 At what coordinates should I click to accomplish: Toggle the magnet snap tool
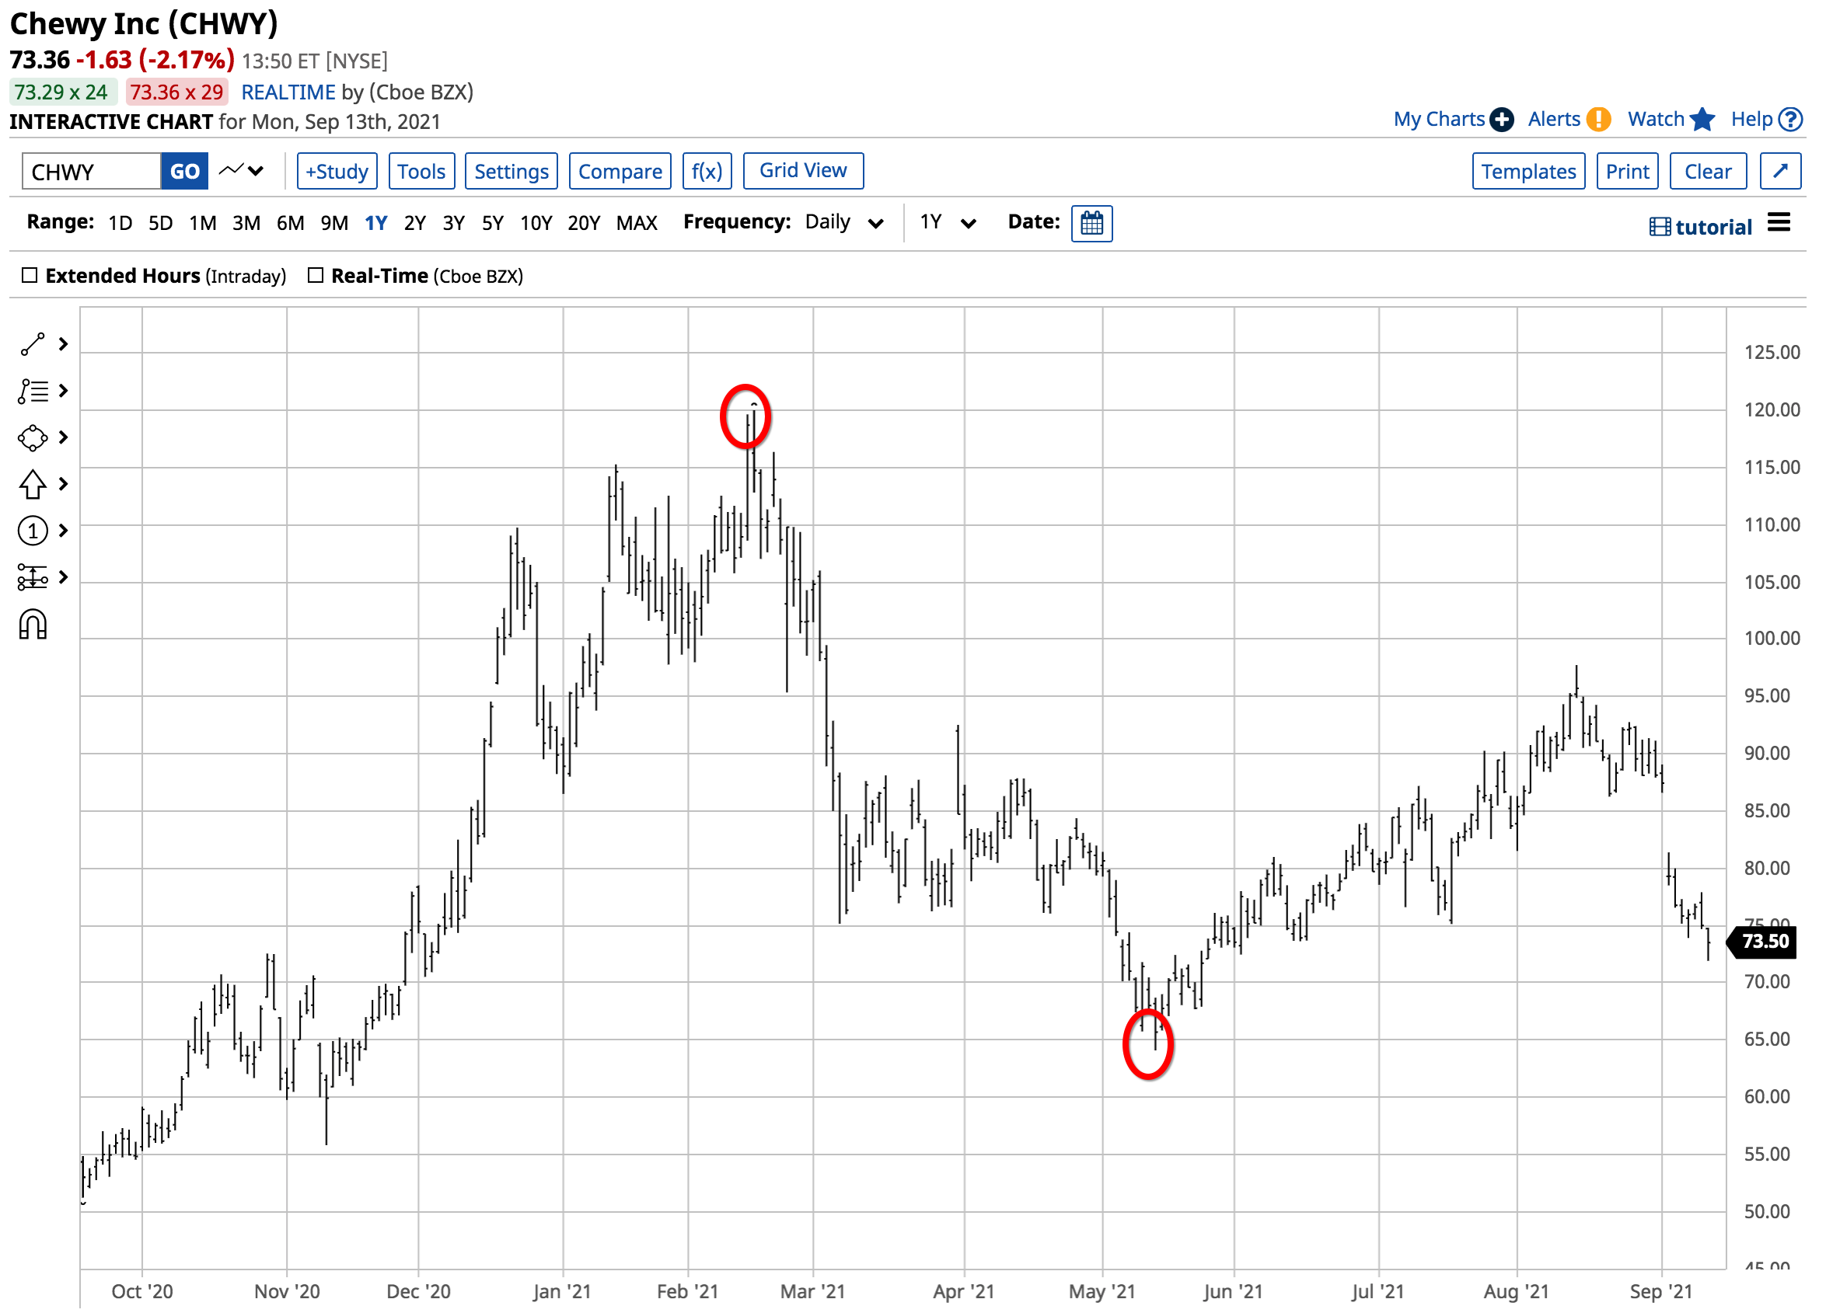click(33, 625)
